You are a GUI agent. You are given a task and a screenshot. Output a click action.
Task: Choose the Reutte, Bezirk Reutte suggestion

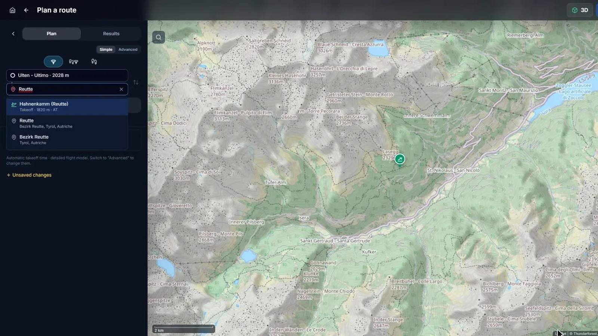[67, 123]
